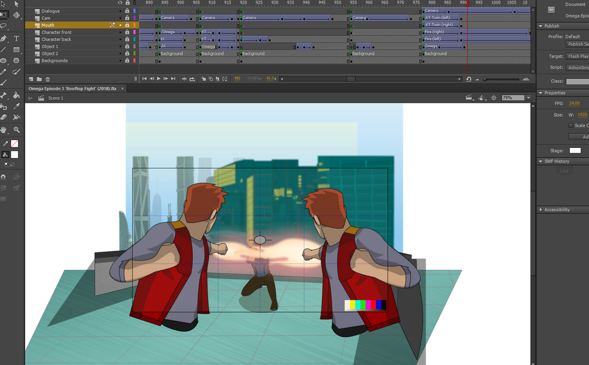This screenshot has height=365, width=589.
Task: Unlock the Character back layer
Action: pyautogui.click(x=127, y=39)
